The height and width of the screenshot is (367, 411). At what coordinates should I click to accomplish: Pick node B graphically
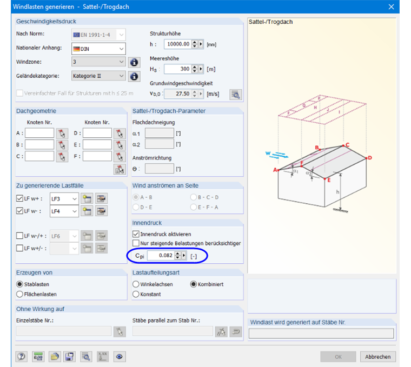click(x=62, y=145)
